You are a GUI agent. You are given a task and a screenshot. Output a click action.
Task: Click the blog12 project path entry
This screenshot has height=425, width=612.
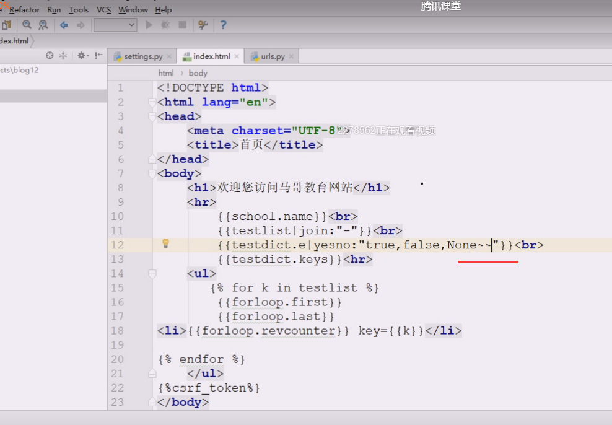(x=20, y=70)
